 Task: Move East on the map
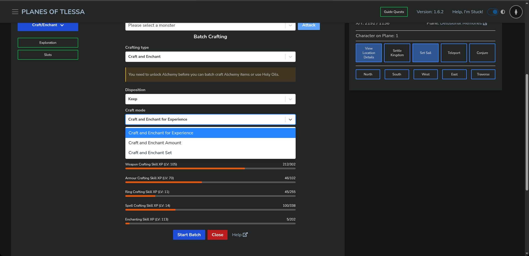[x=454, y=74]
